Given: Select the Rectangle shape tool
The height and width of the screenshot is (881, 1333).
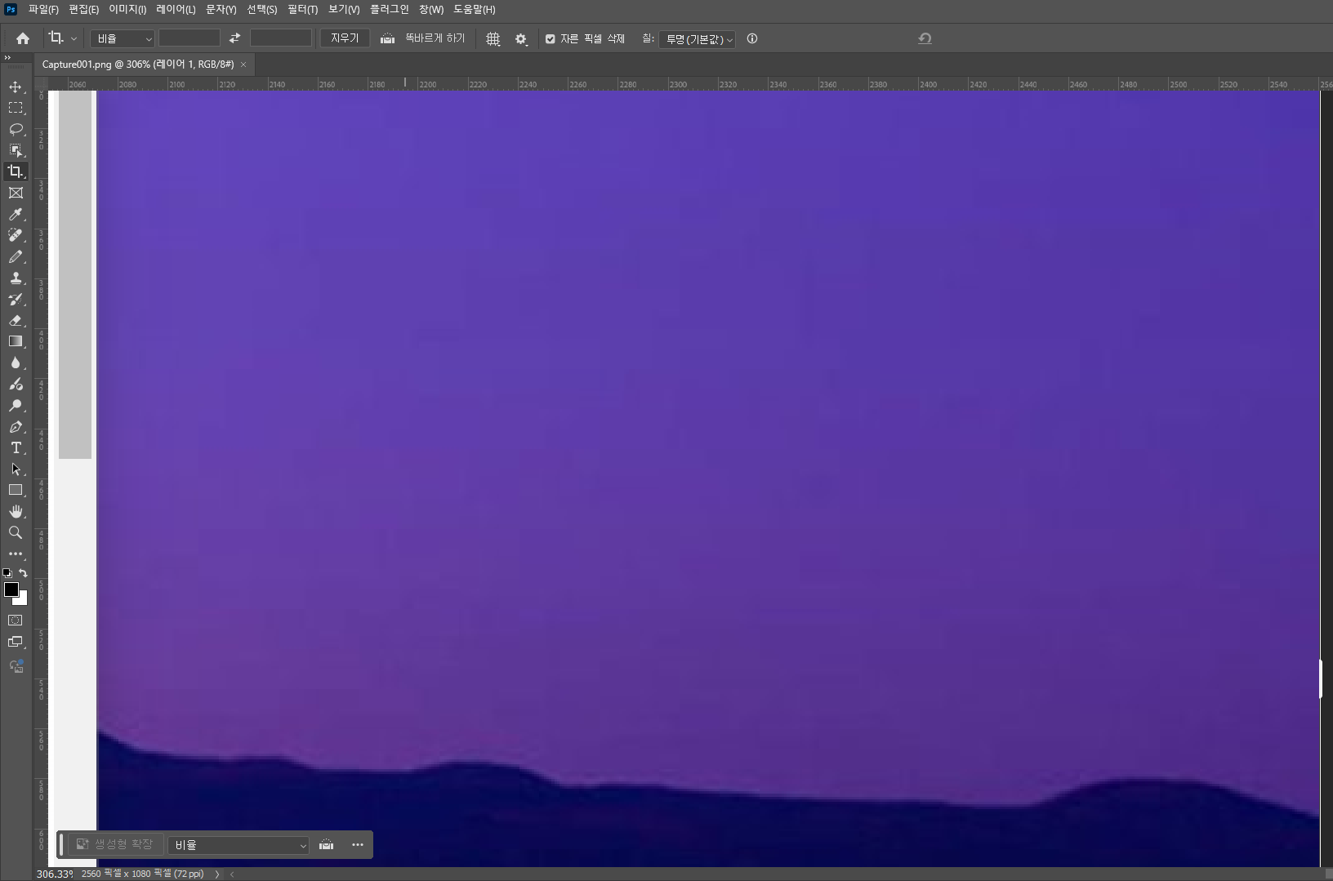Looking at the screenshot, I should 16,490.
